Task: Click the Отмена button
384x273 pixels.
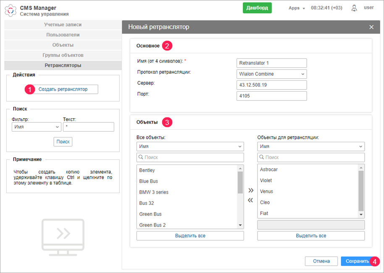Action: coord(321,261)
